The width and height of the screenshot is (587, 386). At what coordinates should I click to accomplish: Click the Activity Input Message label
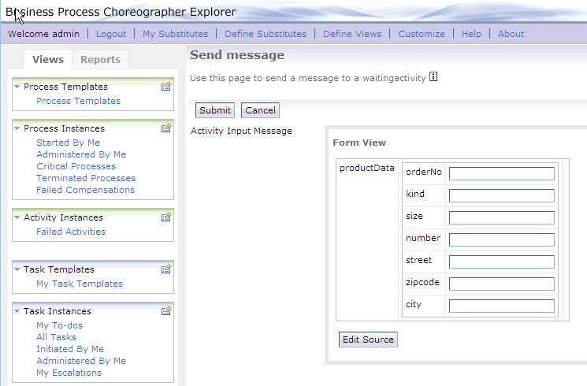(x=241, y=131)
